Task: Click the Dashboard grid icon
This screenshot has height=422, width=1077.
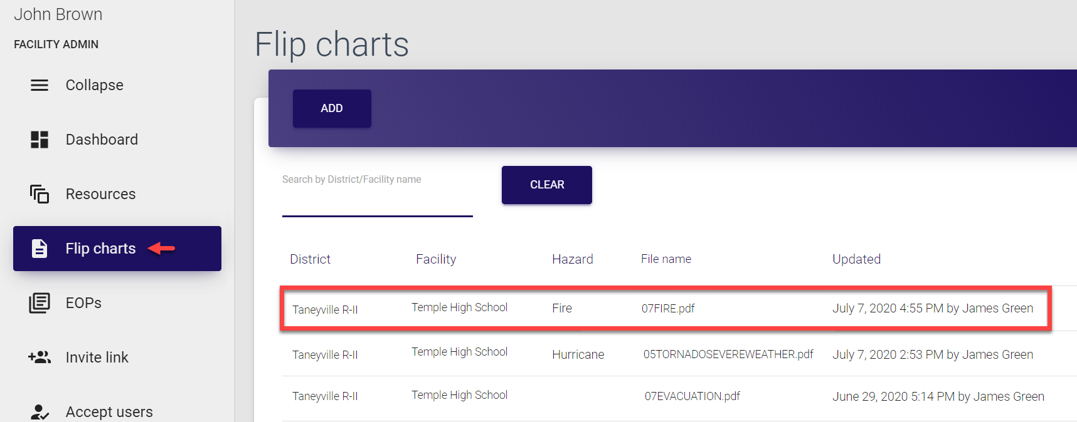Action: pyautogui.click(x=40, y=140)
